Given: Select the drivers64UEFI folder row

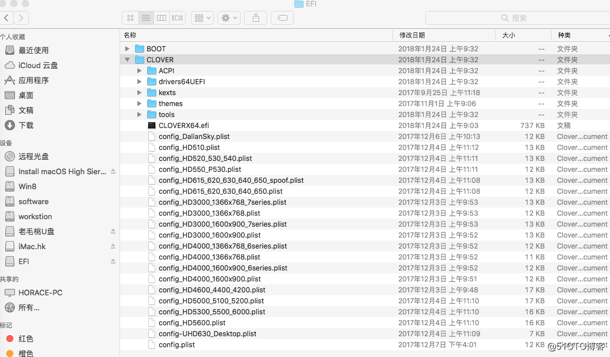Looking at the screenshot, I should click(x=365, y=82).
